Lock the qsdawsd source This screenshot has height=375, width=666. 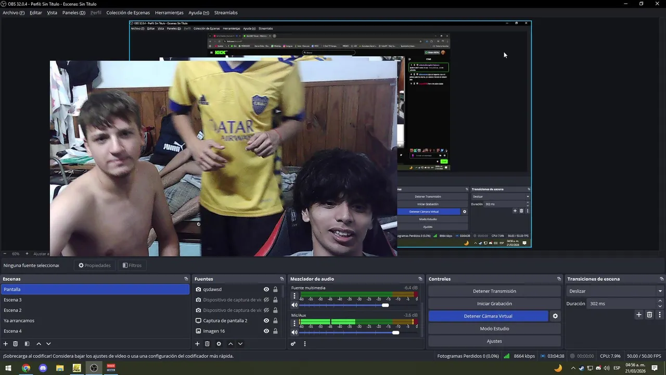(x=275, y=290)
